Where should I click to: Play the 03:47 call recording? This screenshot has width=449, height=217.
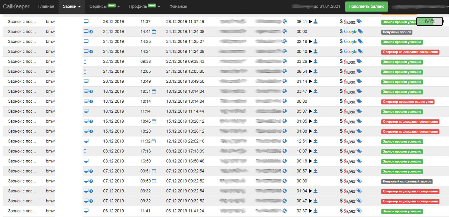(x=310, y=91)
